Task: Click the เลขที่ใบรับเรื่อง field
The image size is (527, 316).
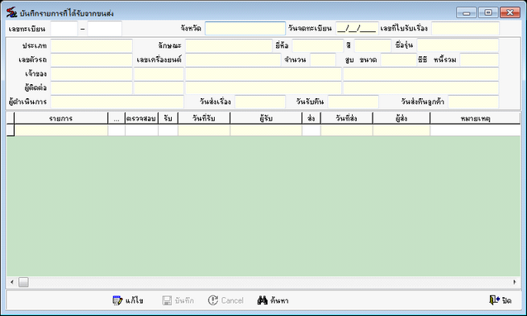Action: 466,29
